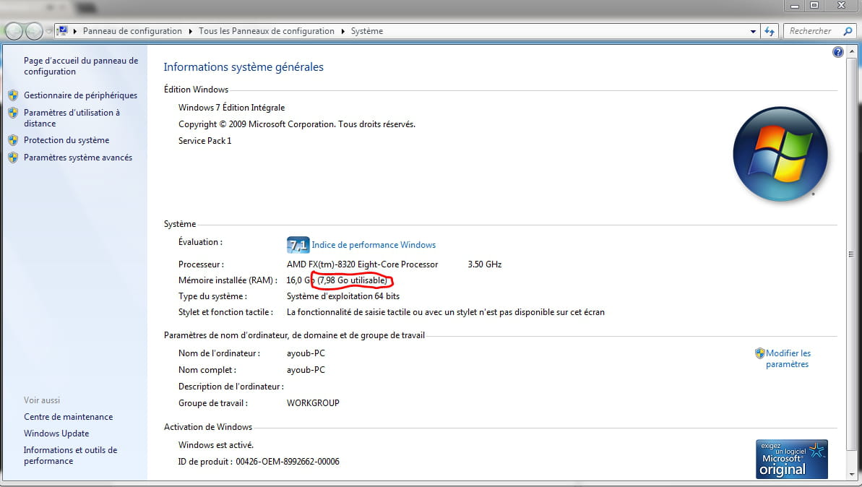Expand the address bar history dropdown
This screenshot has height=487, width=862.
tap(753, 31)
